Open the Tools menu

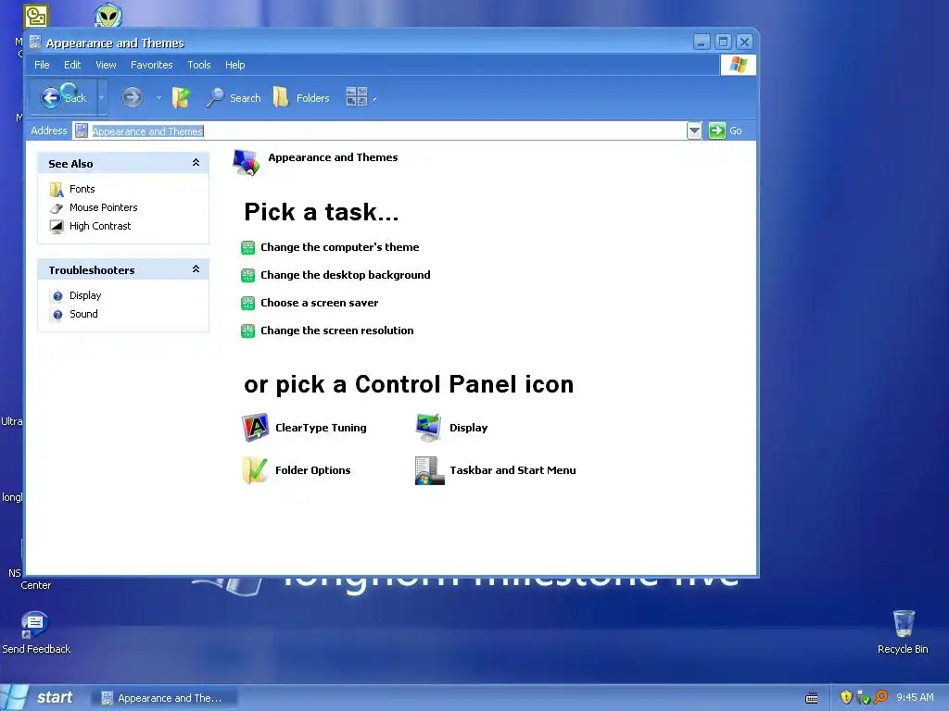tap(198, 65)
